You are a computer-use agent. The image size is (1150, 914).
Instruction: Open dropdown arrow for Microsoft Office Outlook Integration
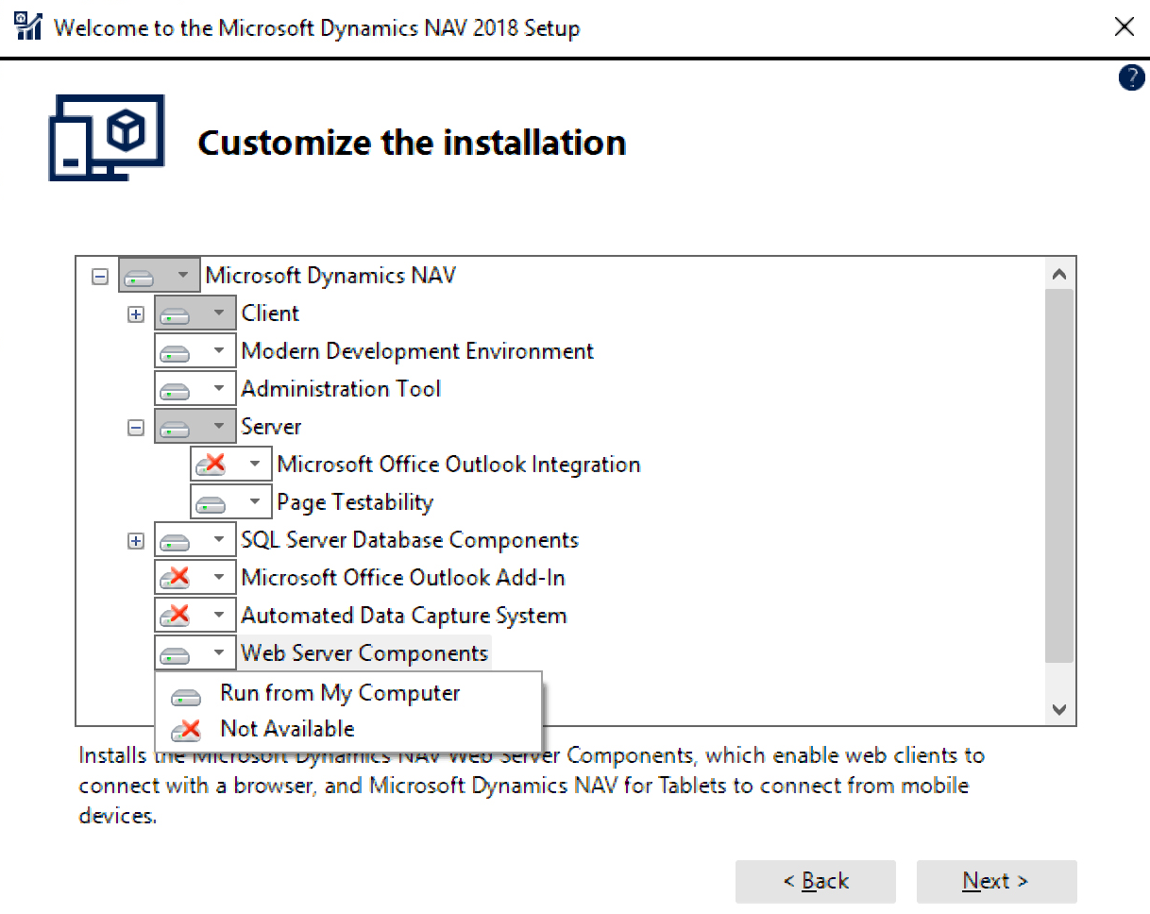pos(255,465)
